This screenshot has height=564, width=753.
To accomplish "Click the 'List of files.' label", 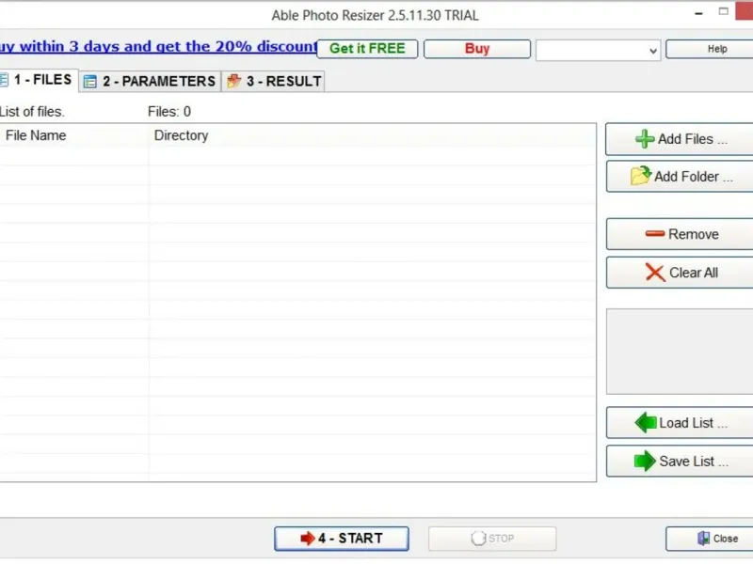I will [x=32, y=112].
